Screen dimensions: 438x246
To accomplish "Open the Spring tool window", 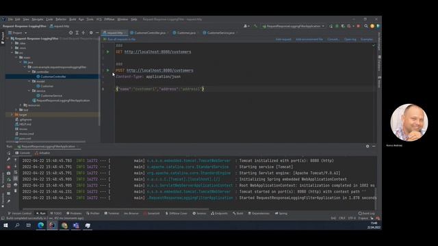I will (281, 213).
